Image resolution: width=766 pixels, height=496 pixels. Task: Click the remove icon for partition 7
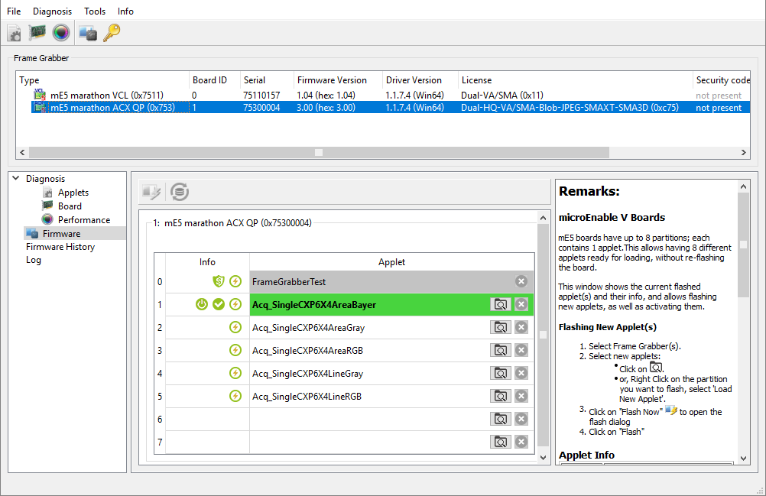pos(521,443)
